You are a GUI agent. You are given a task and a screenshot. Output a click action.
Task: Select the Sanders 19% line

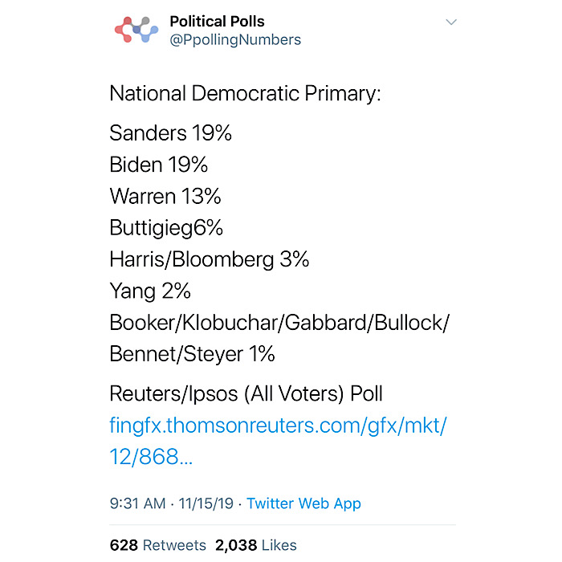pyautogui.click(x=170, y=133)
